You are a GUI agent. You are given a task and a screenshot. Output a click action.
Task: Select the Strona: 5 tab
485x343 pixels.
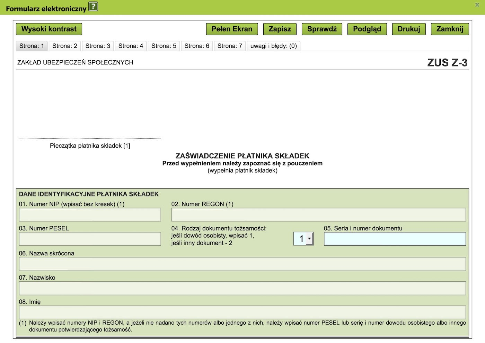164,46
